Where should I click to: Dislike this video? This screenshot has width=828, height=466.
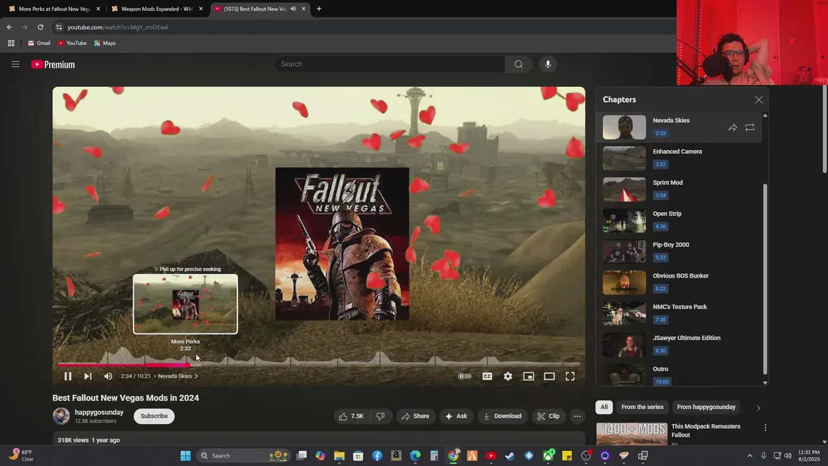(x=380, y=416)
